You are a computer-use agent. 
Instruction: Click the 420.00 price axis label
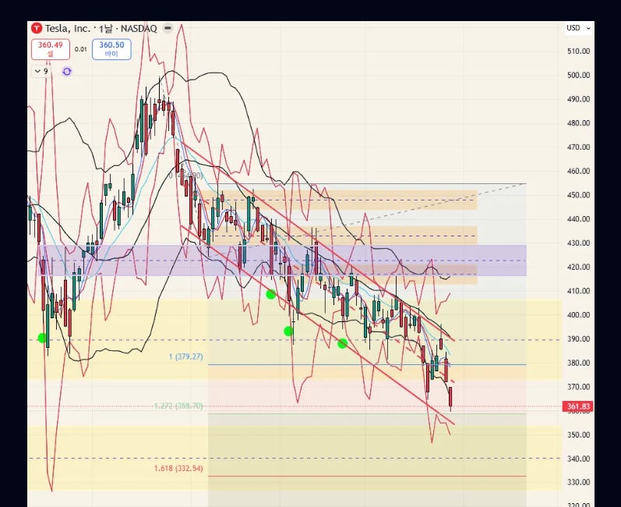point(578,267)
